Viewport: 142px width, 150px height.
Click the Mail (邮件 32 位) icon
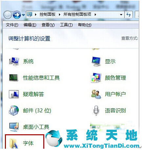14,110
